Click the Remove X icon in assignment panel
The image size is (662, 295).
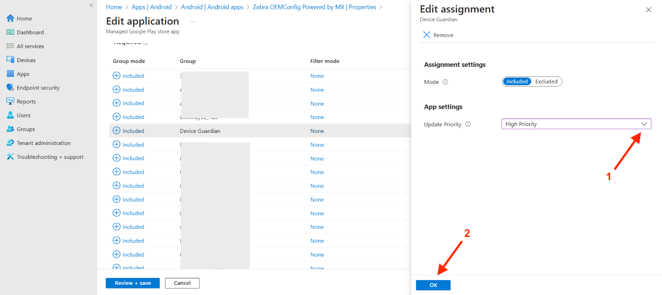427,35
